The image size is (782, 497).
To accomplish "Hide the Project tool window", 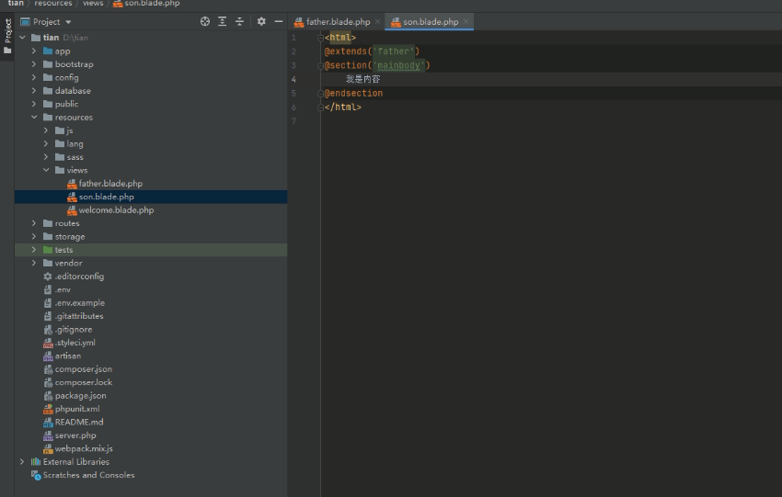I will 279,21.
